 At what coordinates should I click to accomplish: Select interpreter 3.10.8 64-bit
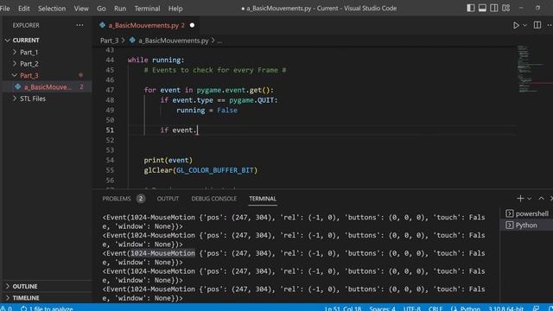[x=505, y=308]
